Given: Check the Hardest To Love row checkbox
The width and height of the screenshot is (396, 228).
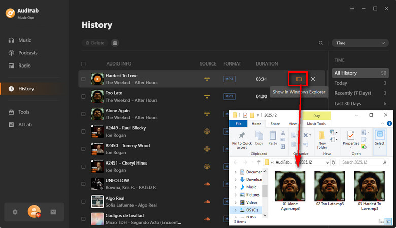Looking at the screenshot, I should pyautogui.click(x=83, y=79).
